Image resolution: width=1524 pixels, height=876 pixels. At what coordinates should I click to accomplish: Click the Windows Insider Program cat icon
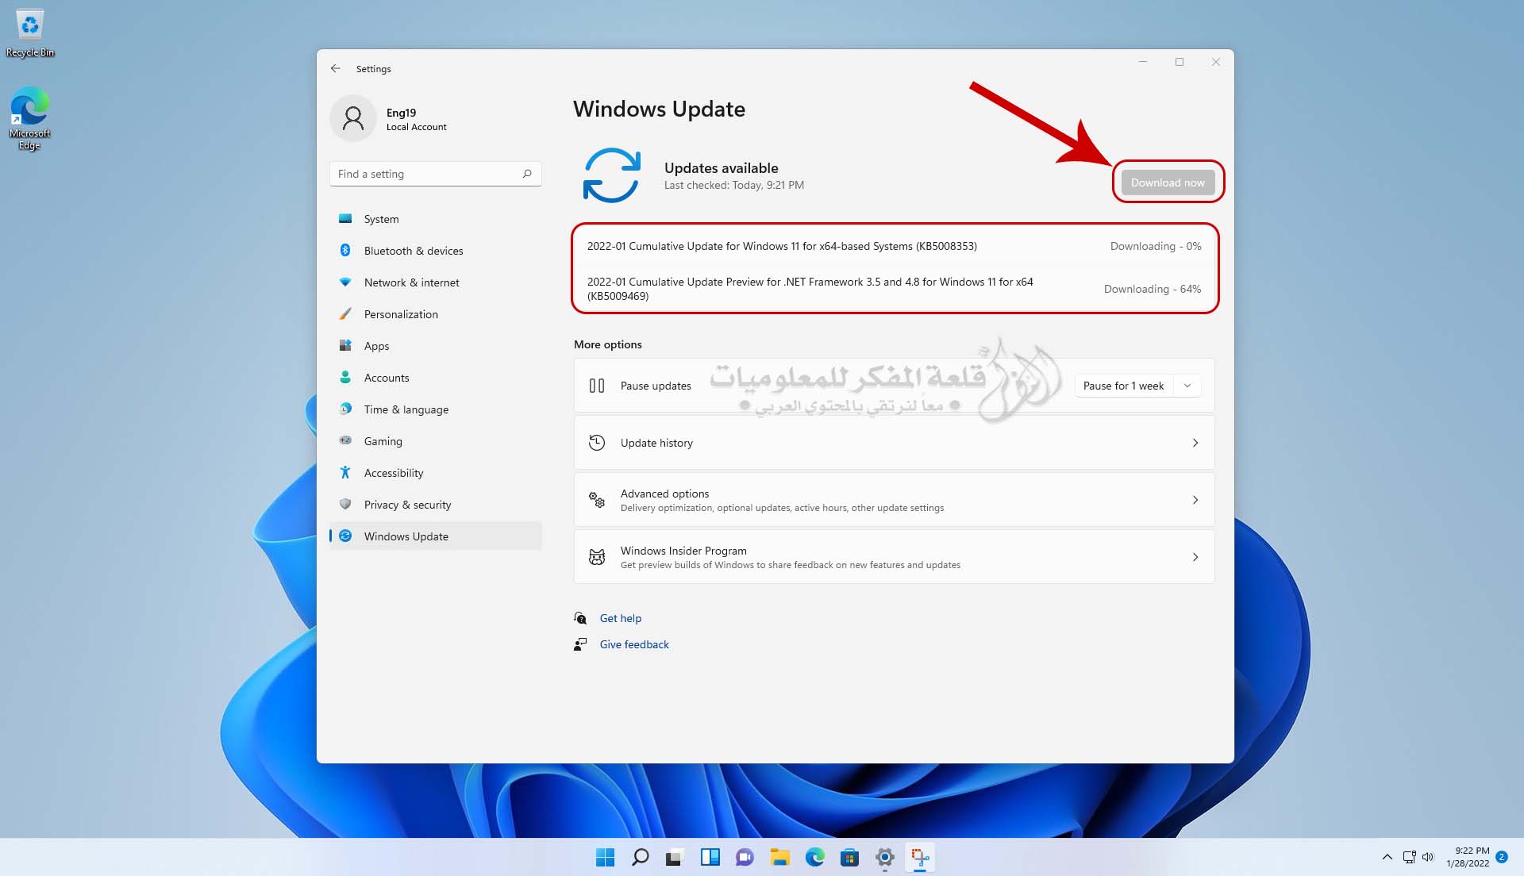[597, 557]
